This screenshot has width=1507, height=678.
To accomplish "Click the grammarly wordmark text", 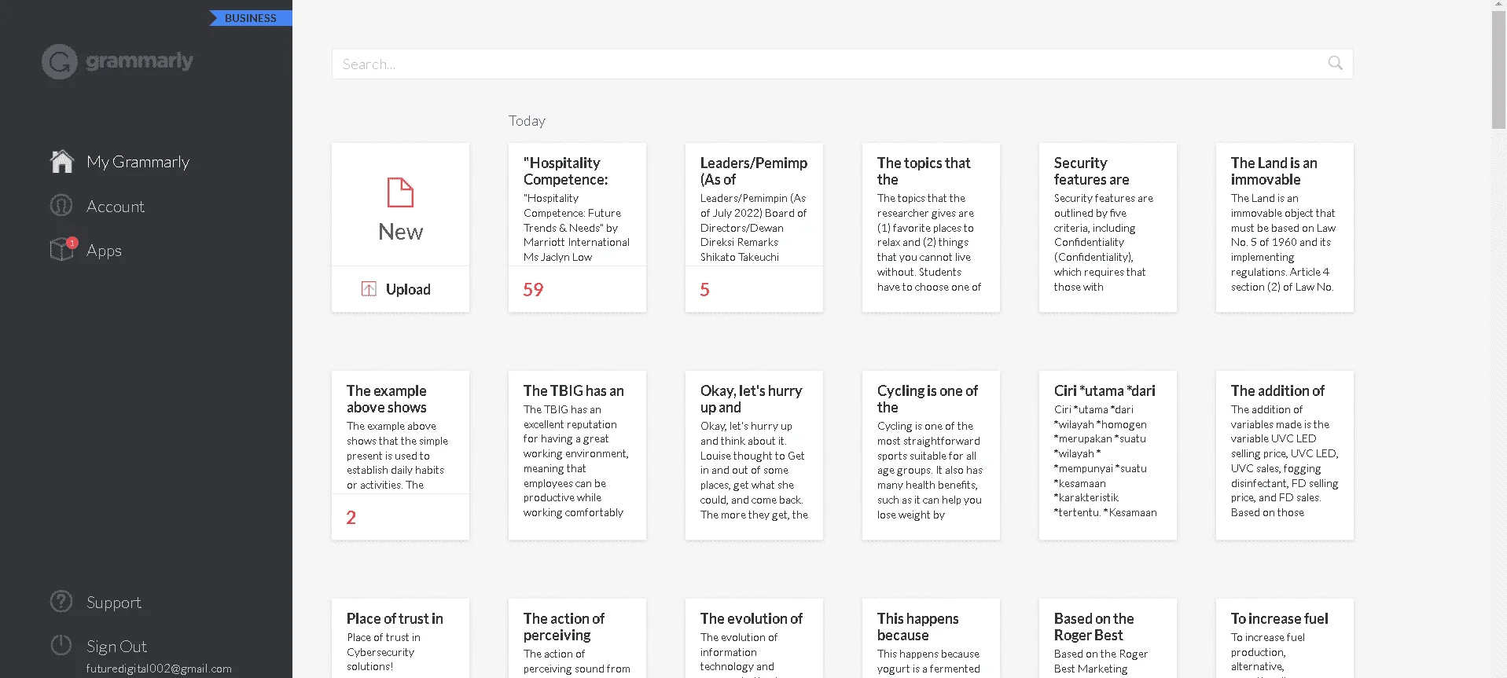I will coord(139,61).
